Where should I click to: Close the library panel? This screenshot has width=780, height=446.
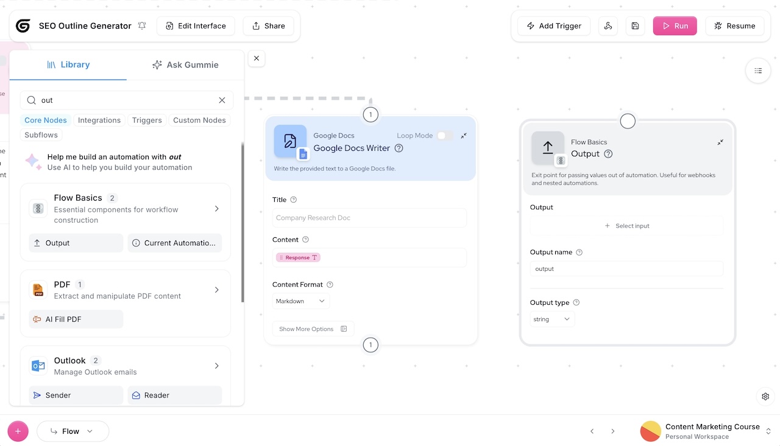(257, 58)
